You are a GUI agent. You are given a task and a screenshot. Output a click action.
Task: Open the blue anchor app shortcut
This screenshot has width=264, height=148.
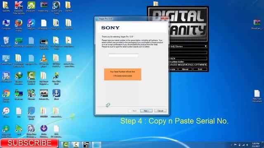(x=56, y=95)
